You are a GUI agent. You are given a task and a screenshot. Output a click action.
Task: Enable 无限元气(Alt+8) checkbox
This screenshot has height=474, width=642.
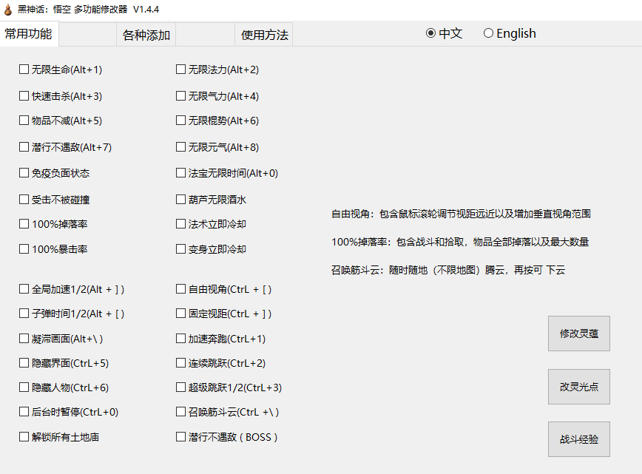(x=180, y=147)
